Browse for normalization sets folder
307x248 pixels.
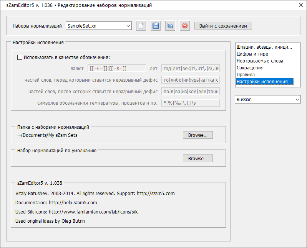tap(197, 135)
